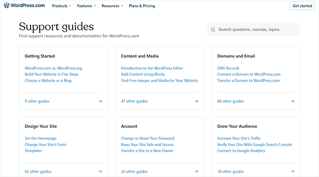Open the Templates guide
Screen dimensions: 319x177
(x=33, y=151)
